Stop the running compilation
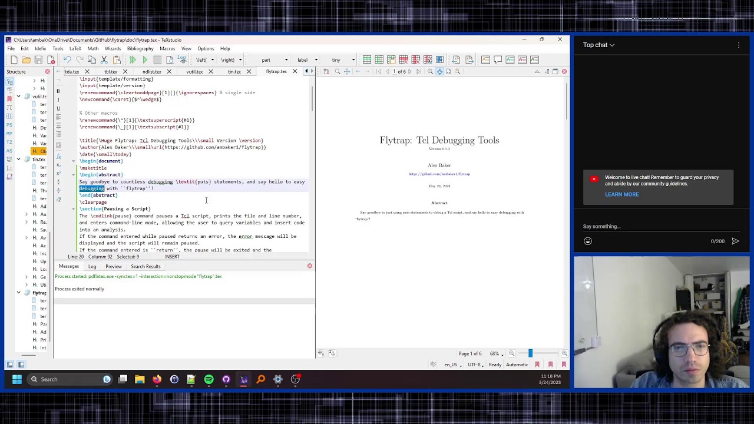The image size is (754, 424). pyautogui.click(x=157, y=59)
